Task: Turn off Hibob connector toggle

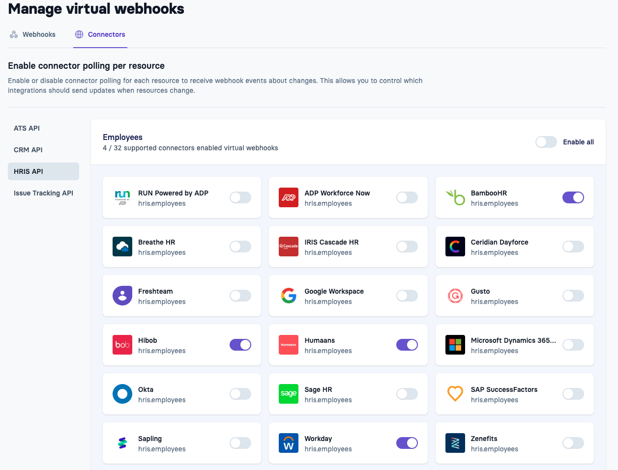Action: tap(240, 345)
